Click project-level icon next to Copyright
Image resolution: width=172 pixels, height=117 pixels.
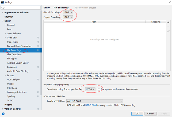click(38, 67)
